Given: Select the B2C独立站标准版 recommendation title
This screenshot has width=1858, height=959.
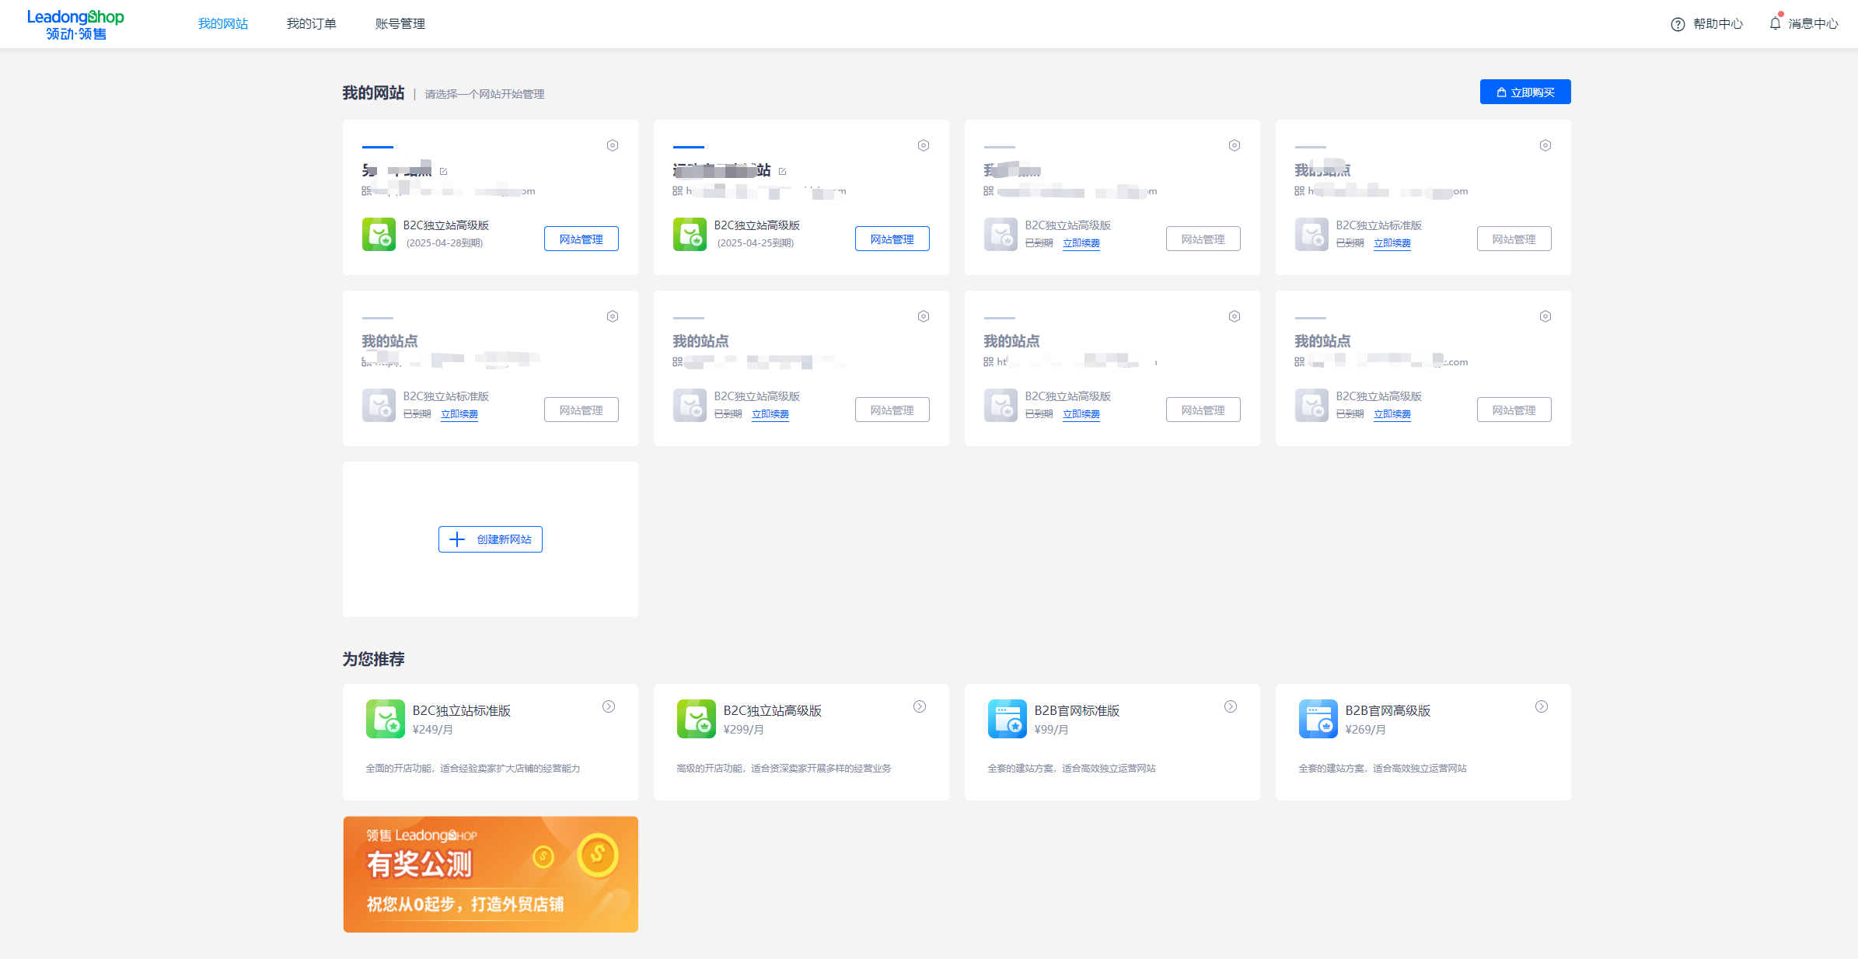Looking at the screenshot, I should click(462, 710).
